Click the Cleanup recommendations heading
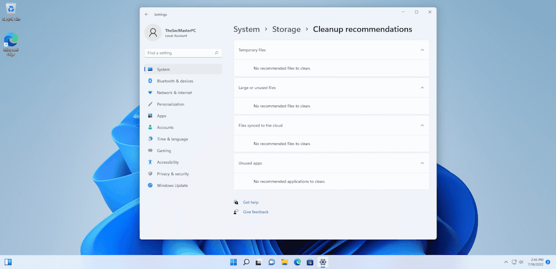556x269 pixels. (362, 29)
